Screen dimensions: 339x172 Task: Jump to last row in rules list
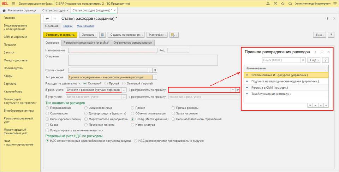[x=326, y=105]
